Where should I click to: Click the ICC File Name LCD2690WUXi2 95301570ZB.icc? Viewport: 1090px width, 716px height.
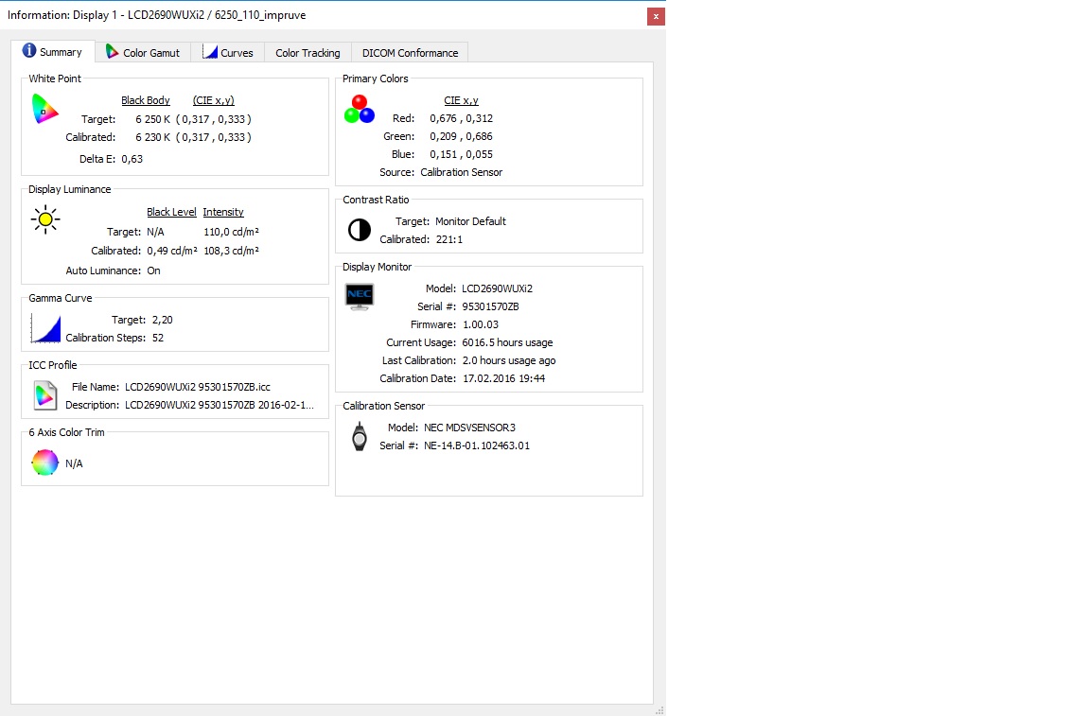click(198, 387)
